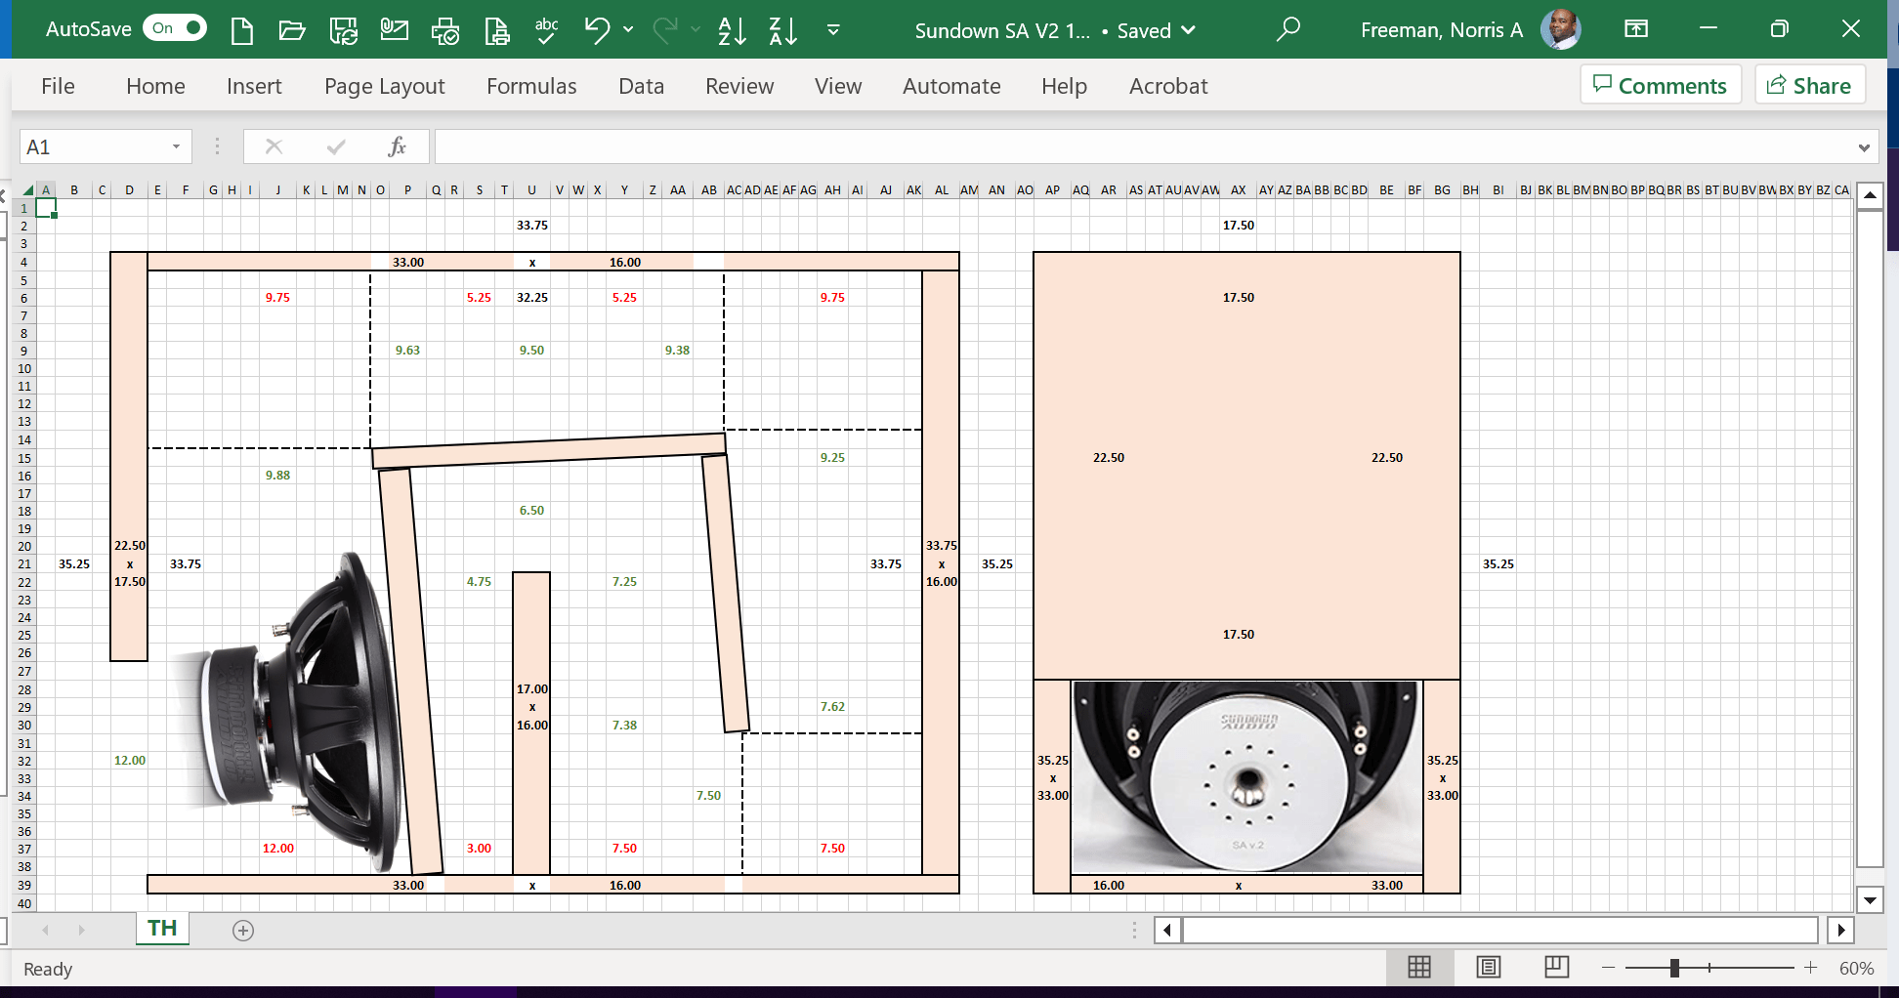Screen dimensions: 1899x998
Task: Click the next sheet arrow
Action: click(81, 930)
